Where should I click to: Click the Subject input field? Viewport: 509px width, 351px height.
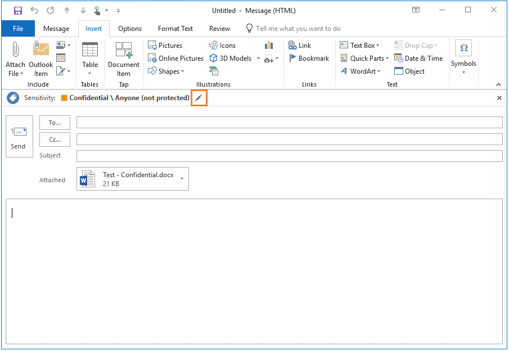click(x=290, y=156)
